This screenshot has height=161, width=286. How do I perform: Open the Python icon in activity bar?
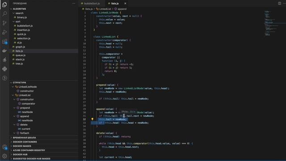coord(4,69)
